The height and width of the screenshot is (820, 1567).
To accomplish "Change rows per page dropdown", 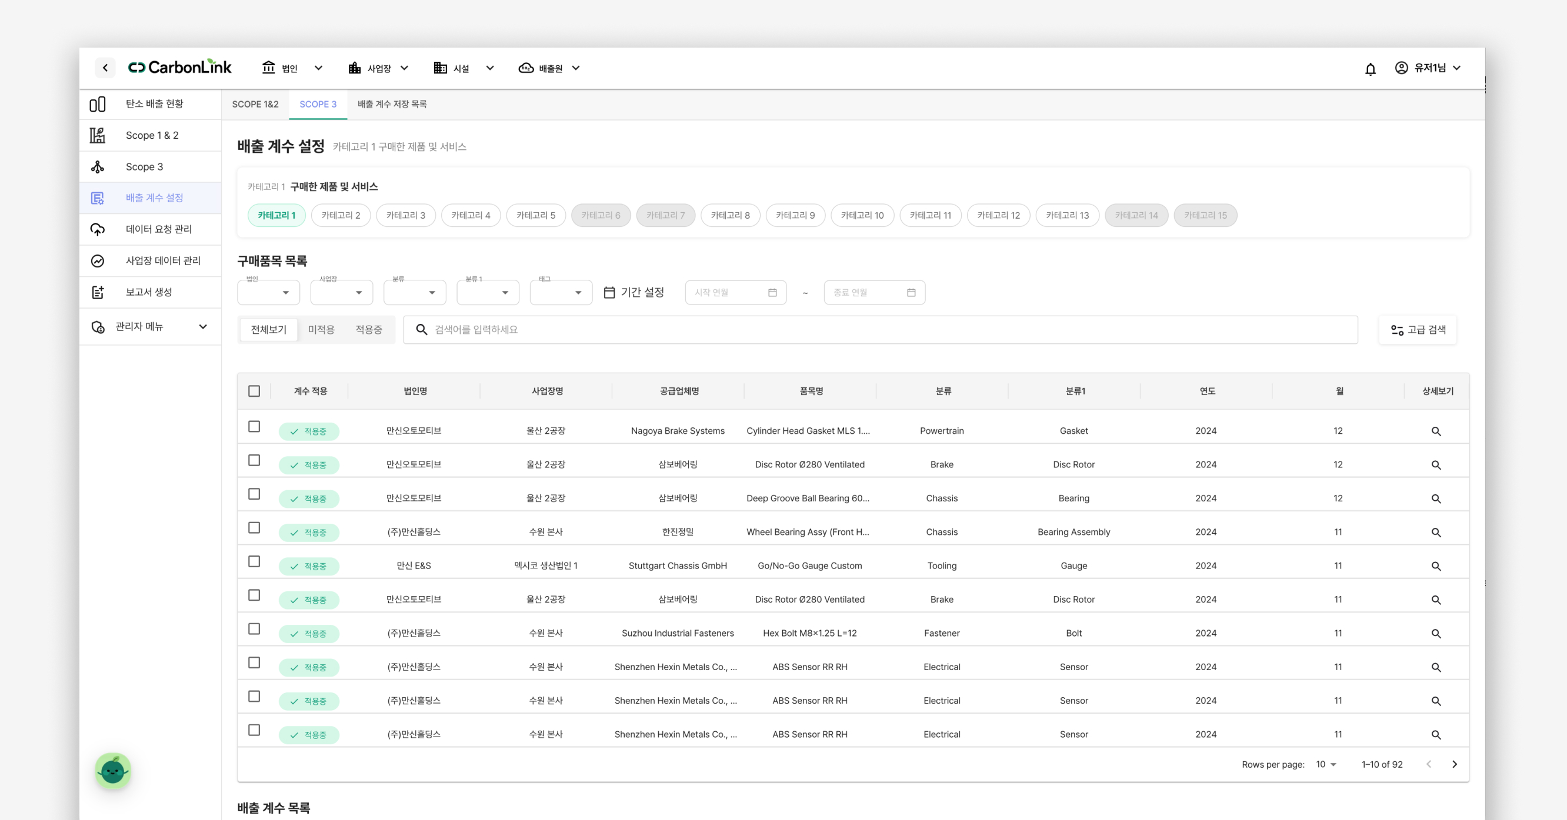I will (1326, 764).
